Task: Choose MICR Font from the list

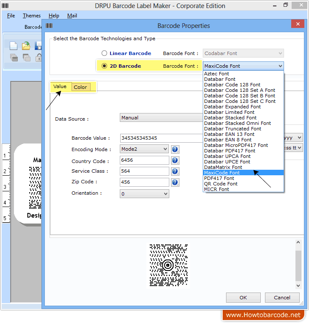Action: [243, 189]
